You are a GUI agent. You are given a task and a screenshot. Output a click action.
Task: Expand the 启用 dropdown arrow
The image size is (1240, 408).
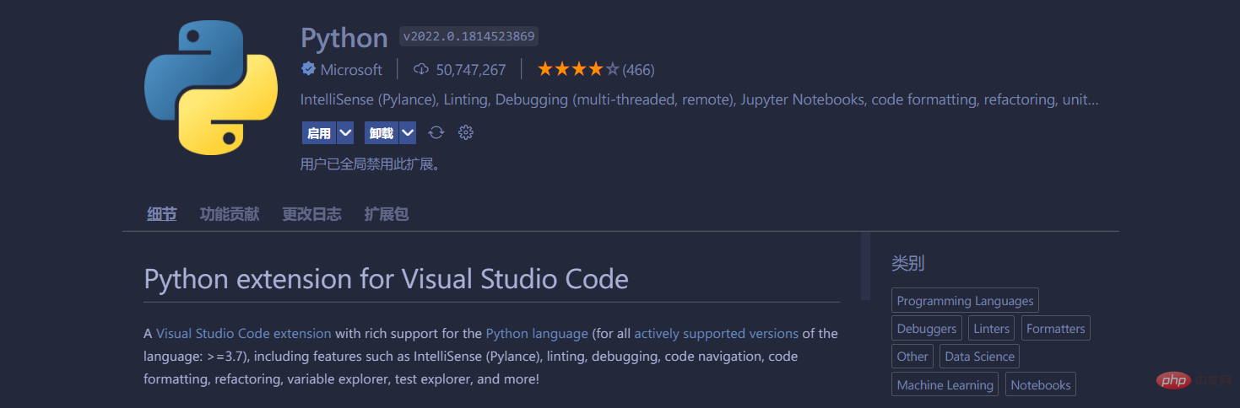tap(345, 132)
